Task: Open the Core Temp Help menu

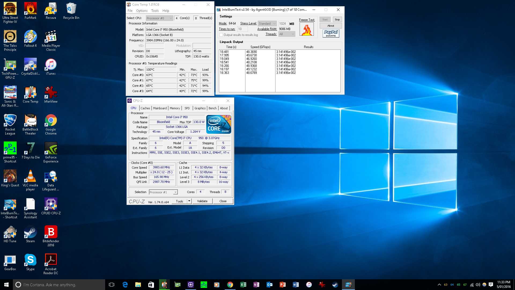Action: coord(166,11)
